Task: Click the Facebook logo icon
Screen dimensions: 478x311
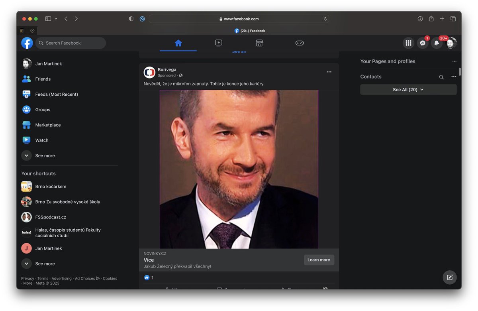Action: [x=27, y=43]
